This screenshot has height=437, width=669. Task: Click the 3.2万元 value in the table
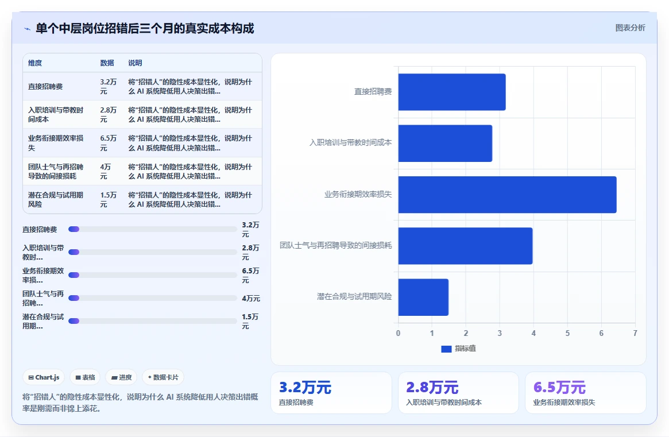click(x=109, y=86)
